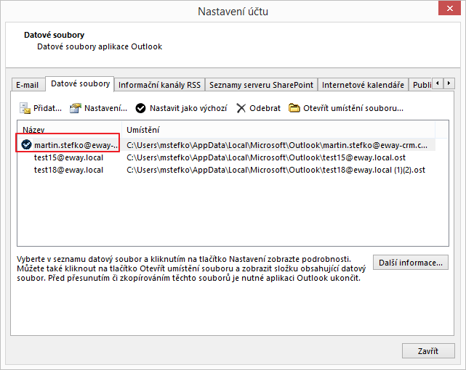This screenshot has width=466, height=370.
Task: Select the martin.stefko@eway row name
Action: point(76,145)
